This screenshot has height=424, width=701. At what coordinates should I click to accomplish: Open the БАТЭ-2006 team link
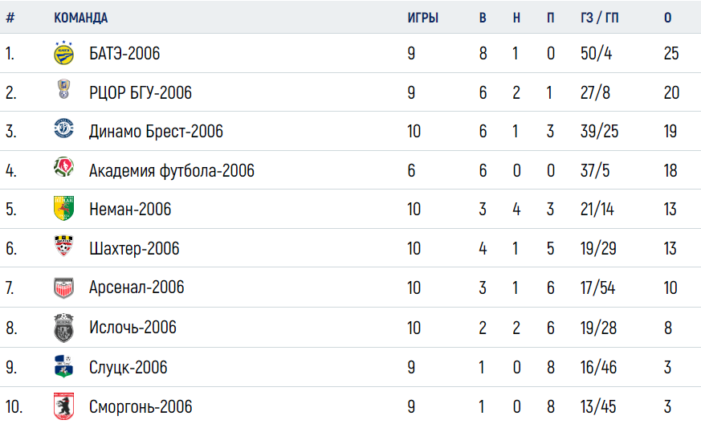(x=124, y=53)
